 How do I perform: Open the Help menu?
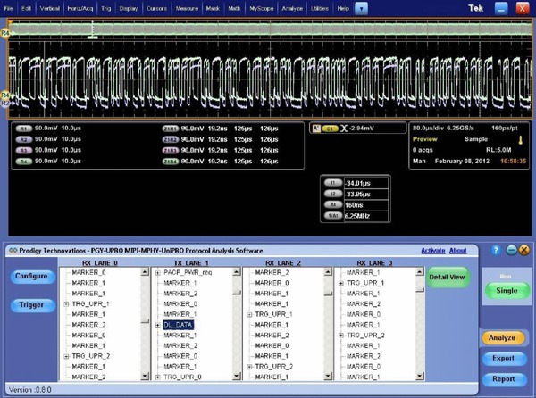343,9
